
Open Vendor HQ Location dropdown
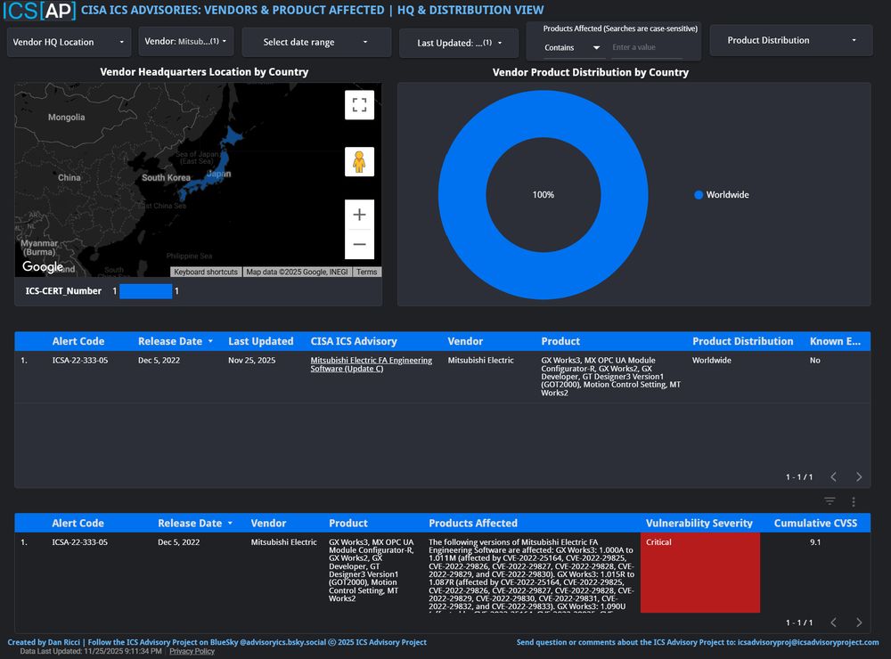pos(69,42)
